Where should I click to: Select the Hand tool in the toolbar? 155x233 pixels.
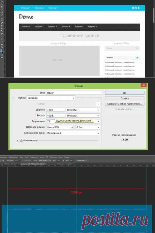(x=2, y=45)
